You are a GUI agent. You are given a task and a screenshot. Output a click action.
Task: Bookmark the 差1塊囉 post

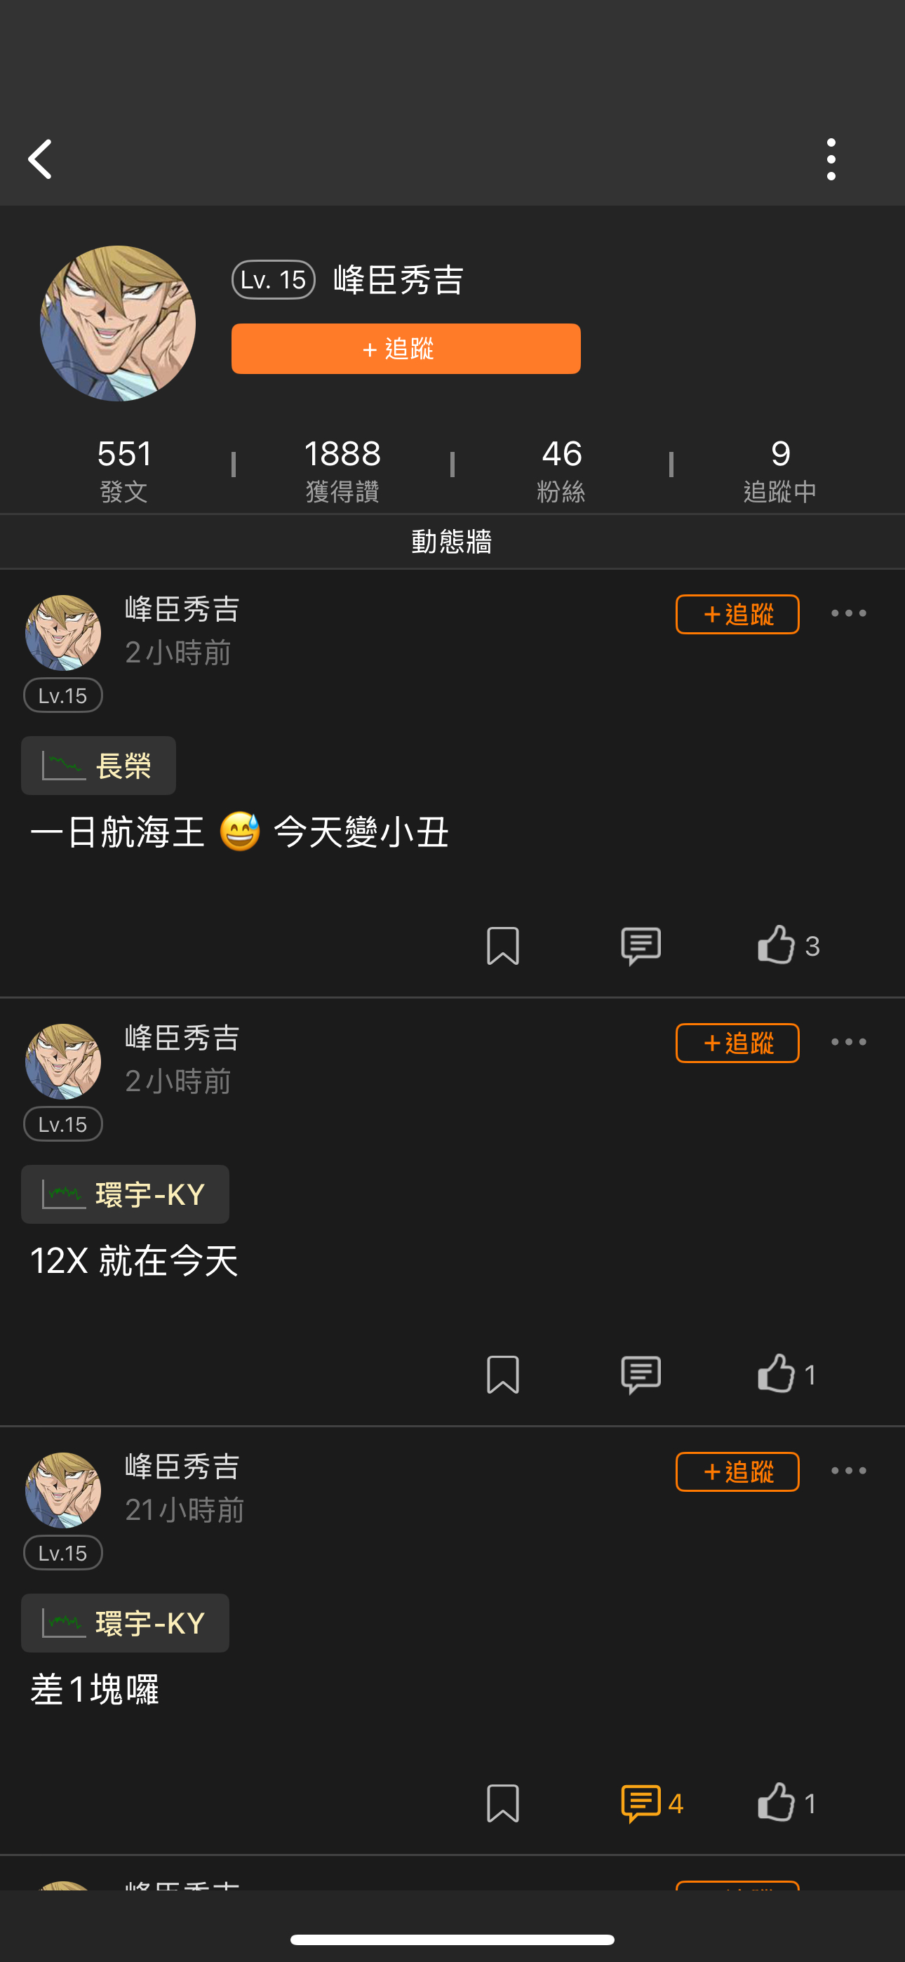(x=503, y=1803)
